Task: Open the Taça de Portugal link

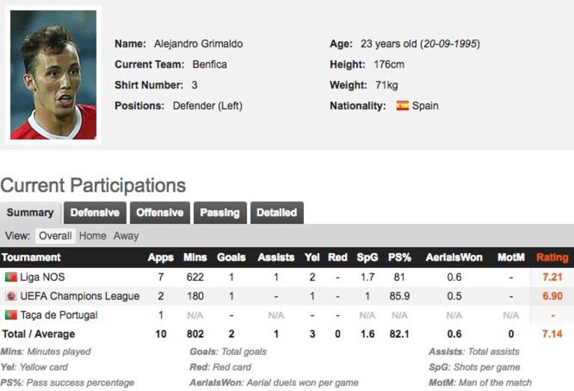Action: tap(59, 315)
